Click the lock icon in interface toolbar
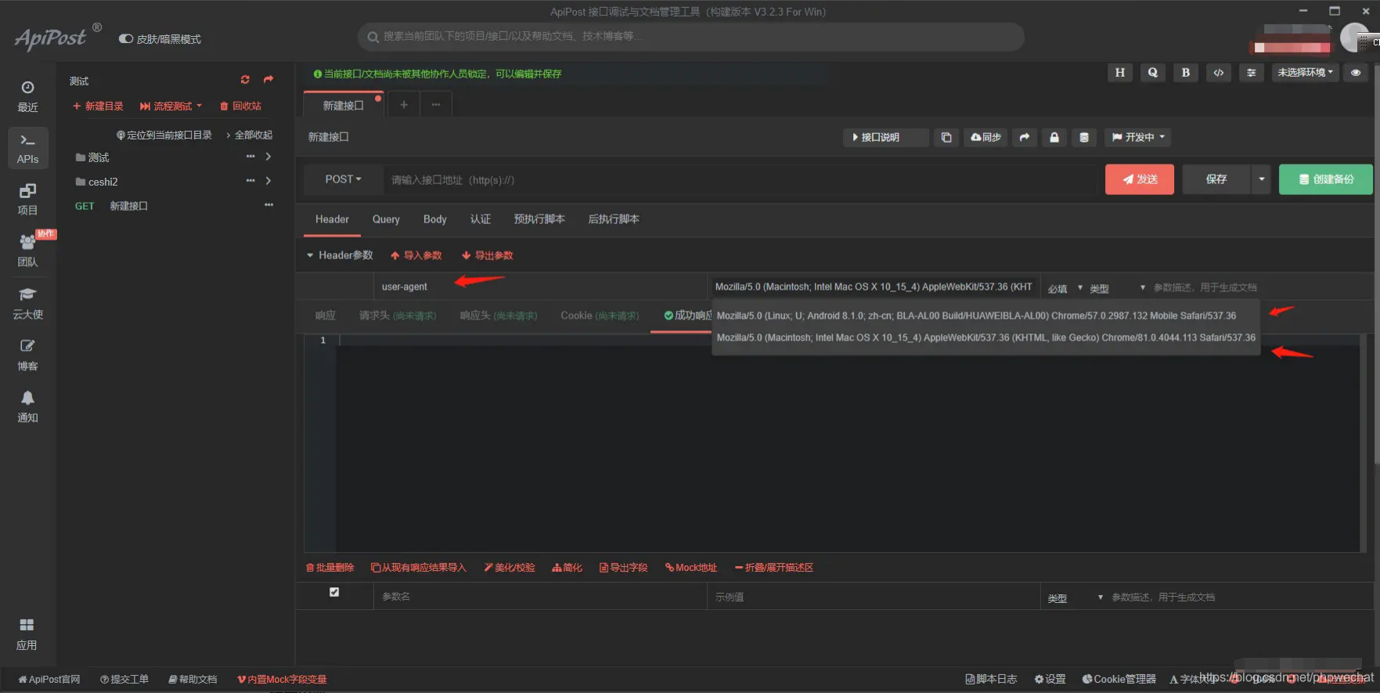 pyautogui.click(x=1054, y=137)
